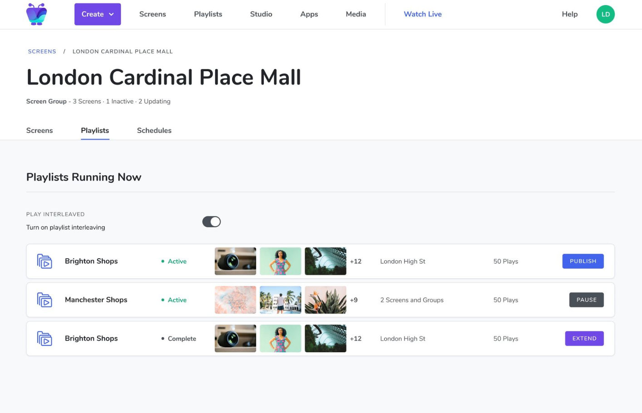Switch to the Schedules tab
This screenshot has height=413, width=642.
point(154,130)
